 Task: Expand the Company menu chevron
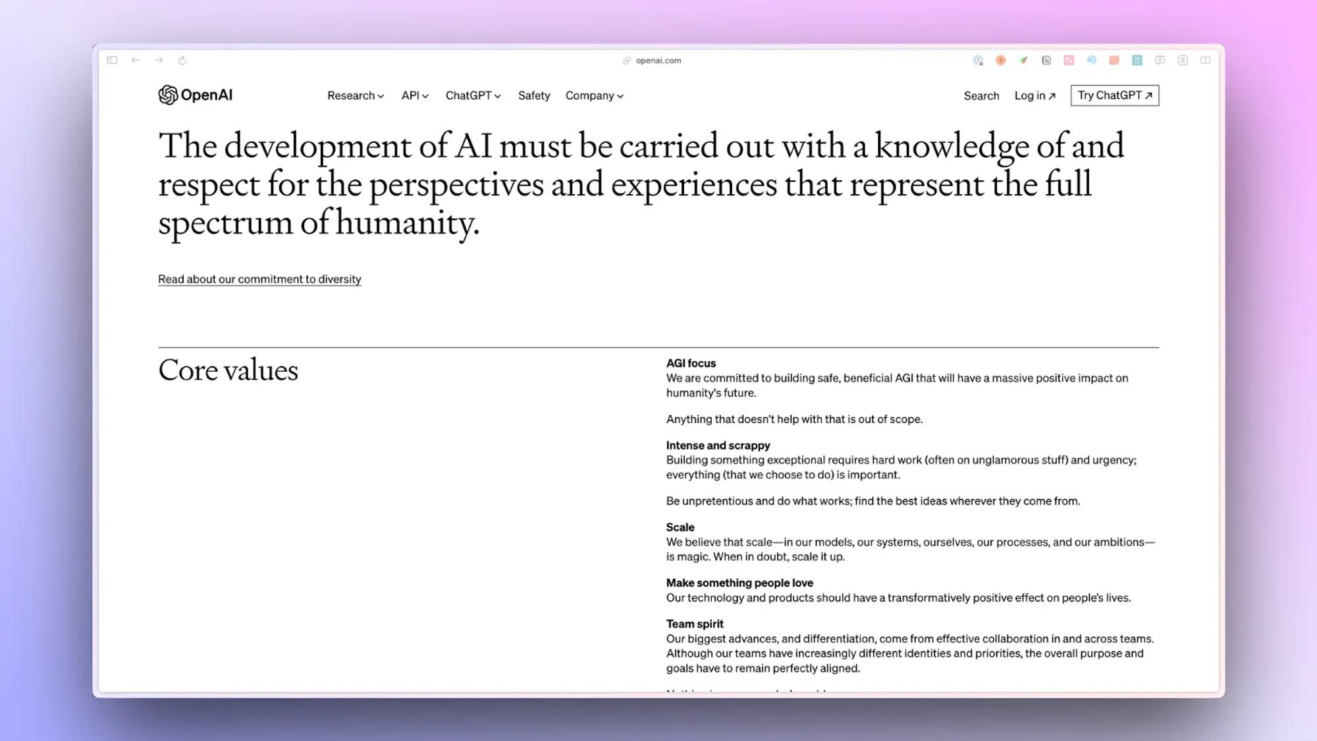click(620, 96)
